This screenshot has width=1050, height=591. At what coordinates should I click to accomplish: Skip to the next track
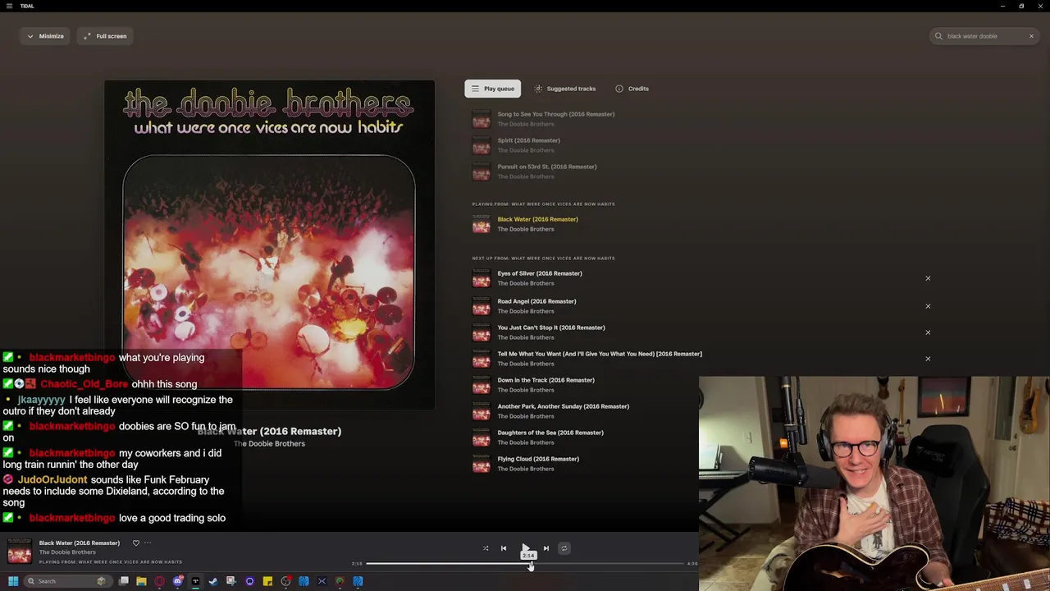546,548
